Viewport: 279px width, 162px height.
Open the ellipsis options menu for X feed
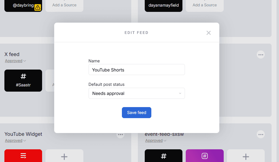261,54
